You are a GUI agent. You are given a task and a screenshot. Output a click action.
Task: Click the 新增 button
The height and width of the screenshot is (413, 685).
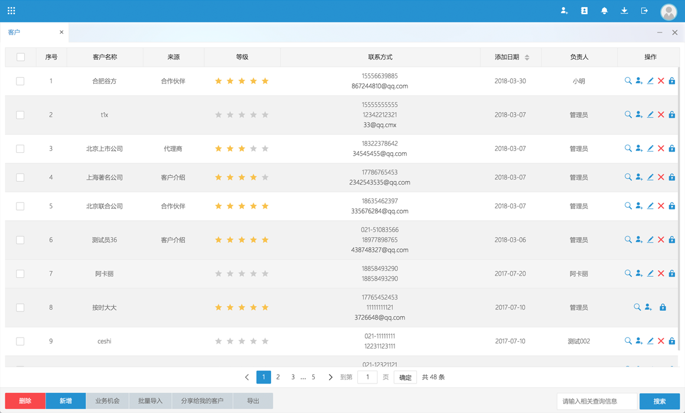66,401
